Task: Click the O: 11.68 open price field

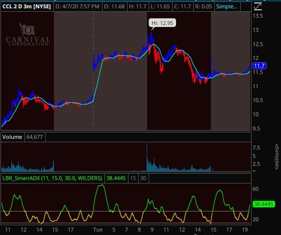Action: (114, 7)
